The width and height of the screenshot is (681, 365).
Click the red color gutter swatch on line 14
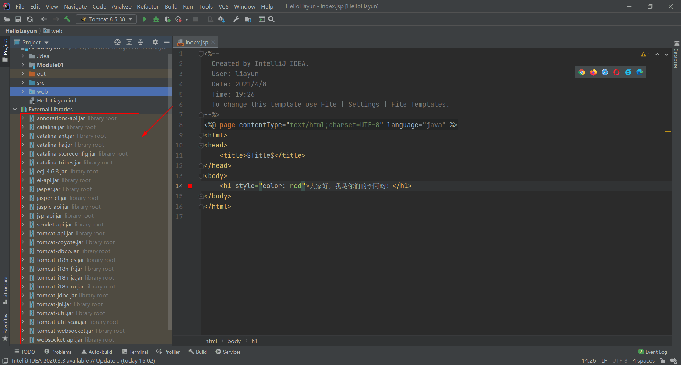coord(190,186)
